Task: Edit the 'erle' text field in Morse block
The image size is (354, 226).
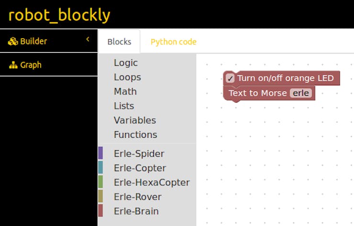Action: 301,93
